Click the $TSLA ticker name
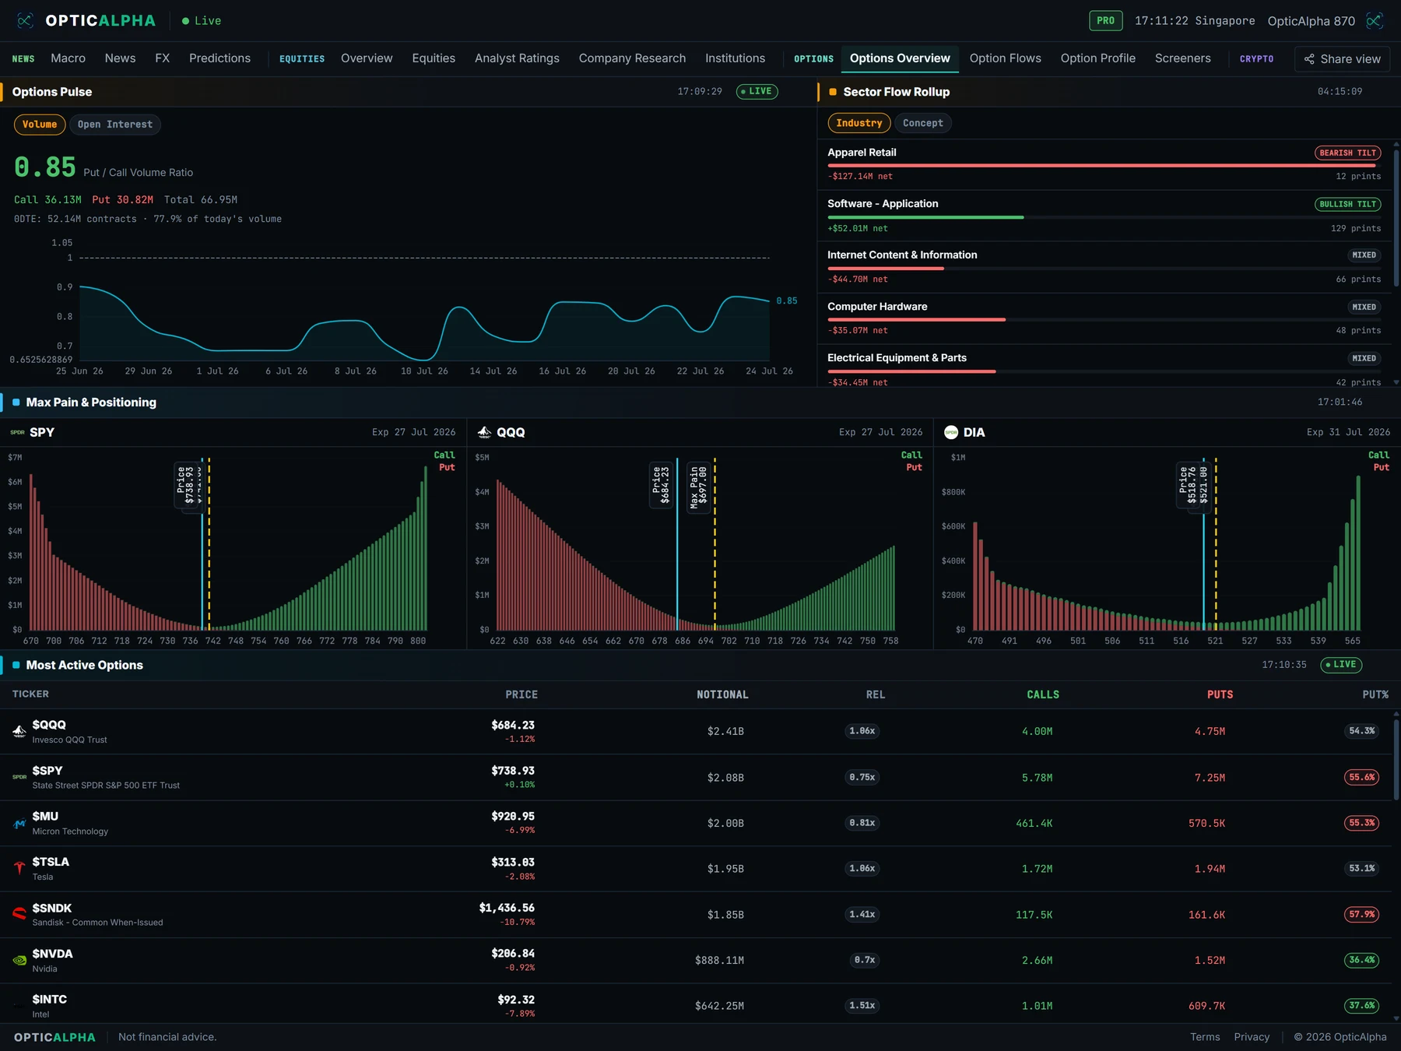The width and height of the screenshot is (1401, 1051). pos(51,862)
